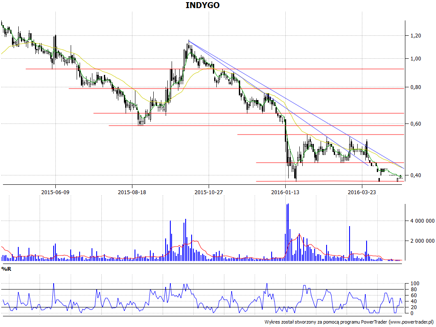Click the 0,40 price axis label
This screenshot has width=436, height=327.
(x=416, y=175)
